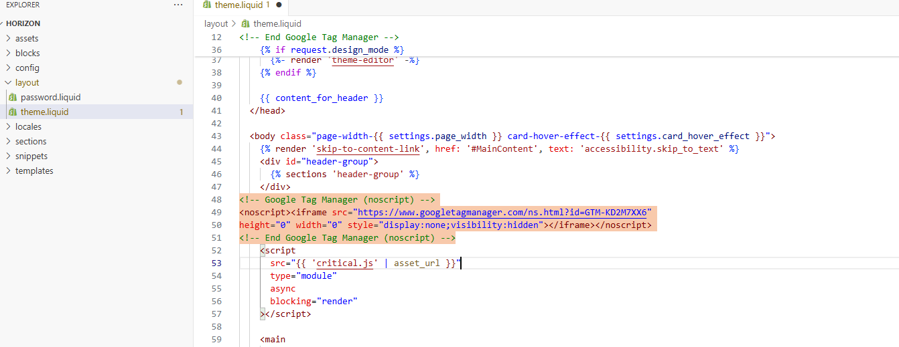Click height="0" attribute on line 50
Screen dimensions: 899x347
265,225
